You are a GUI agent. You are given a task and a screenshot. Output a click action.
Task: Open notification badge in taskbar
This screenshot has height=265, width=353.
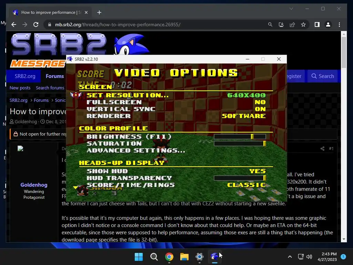coord(343,257)
